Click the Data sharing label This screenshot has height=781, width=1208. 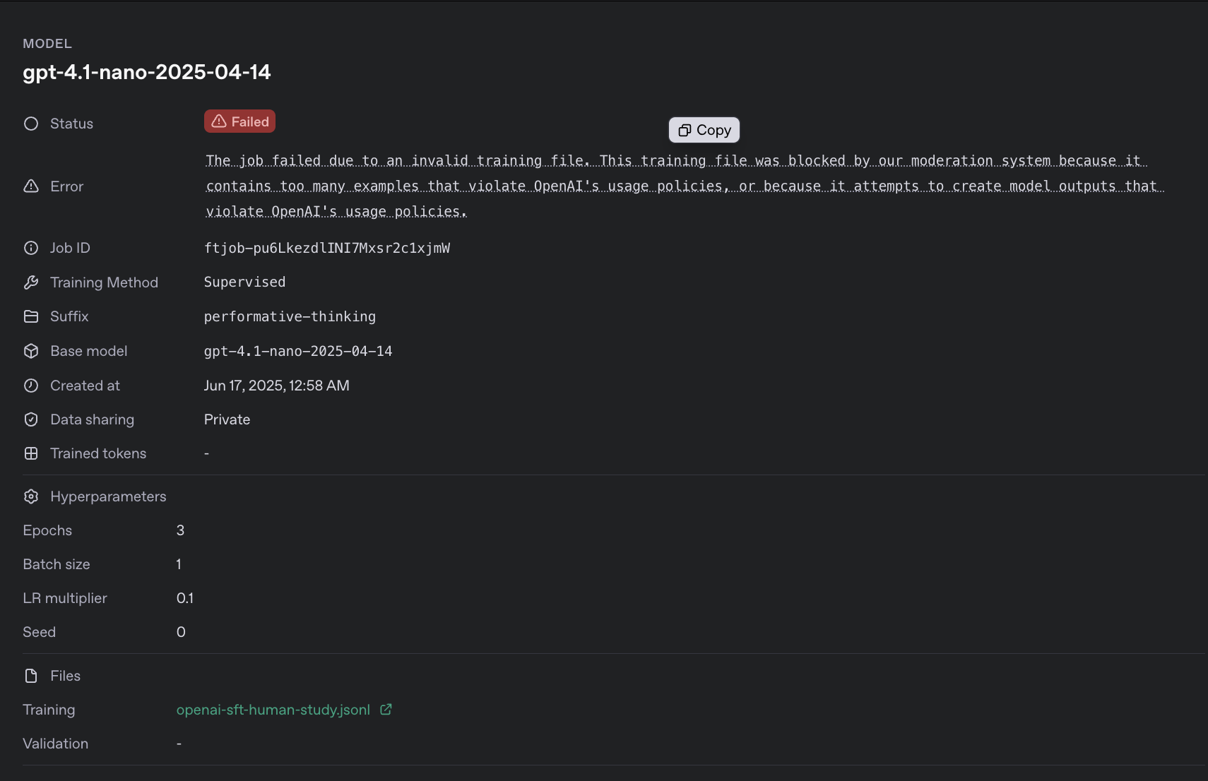tap(92, 419)
